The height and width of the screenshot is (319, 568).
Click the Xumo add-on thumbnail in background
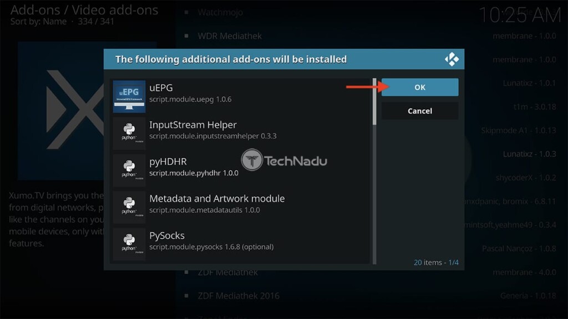(x=61, y=110)
